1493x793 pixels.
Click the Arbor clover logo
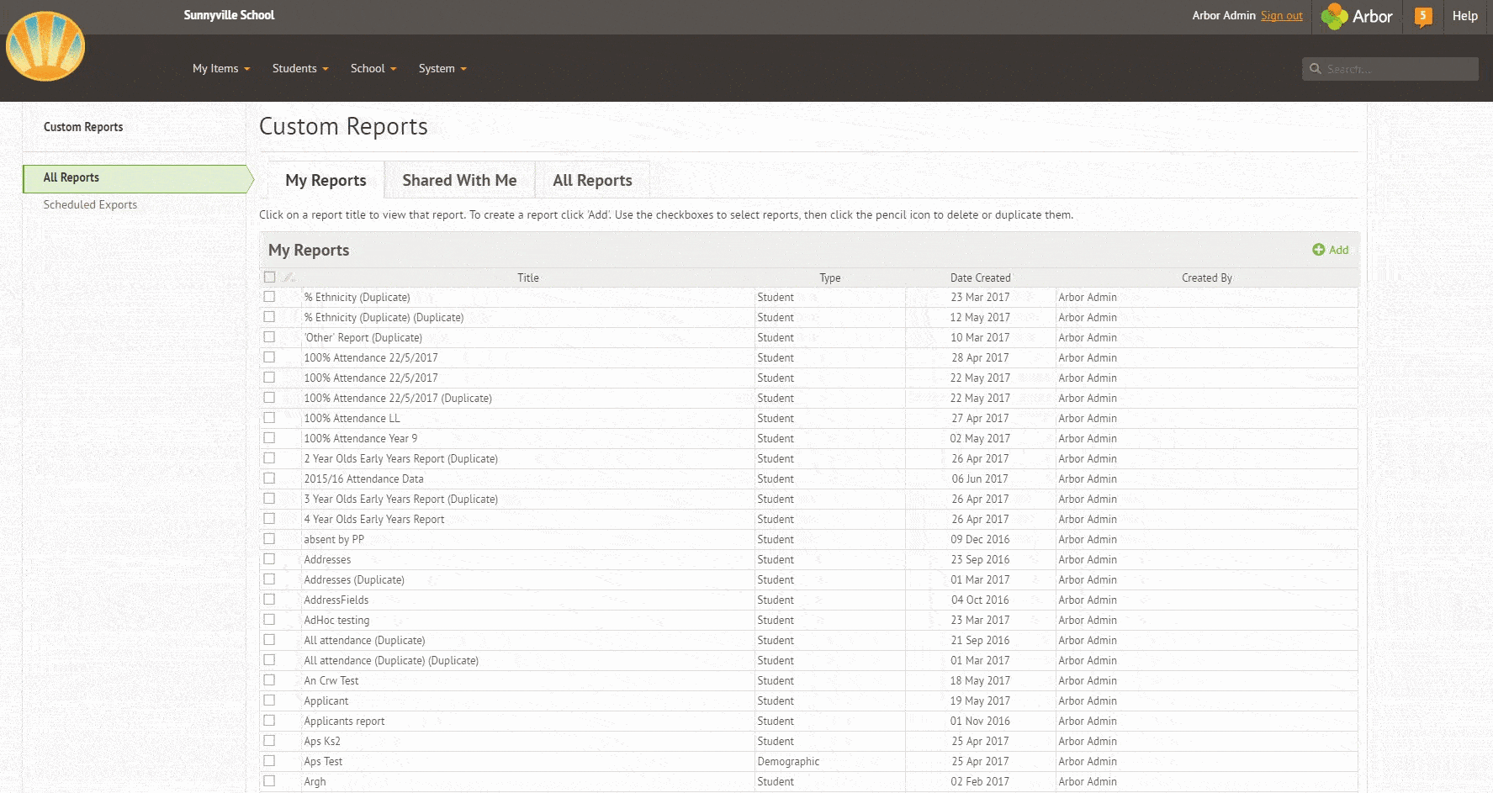coord(1334,17)
